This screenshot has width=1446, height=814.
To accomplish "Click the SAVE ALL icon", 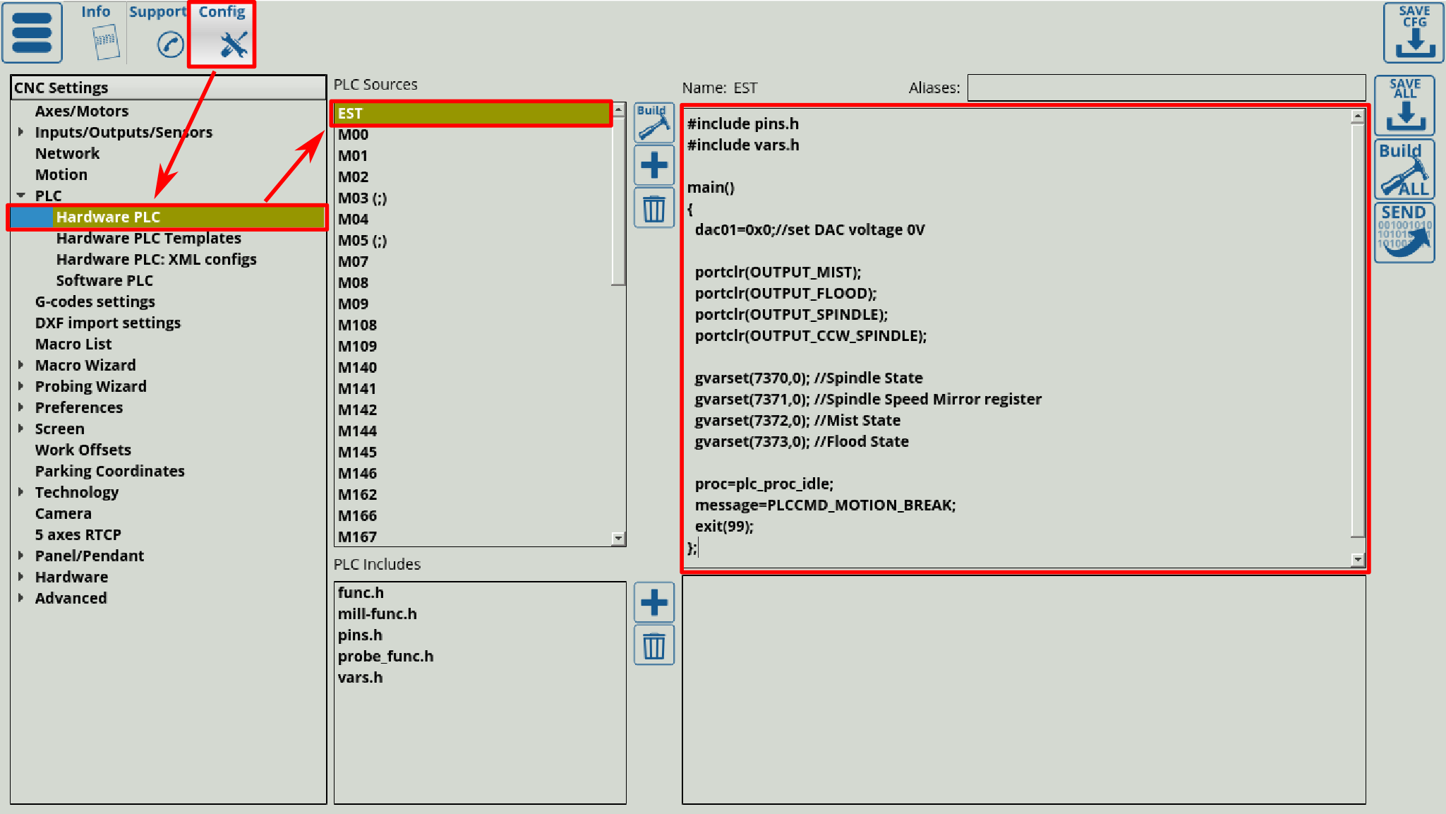I will click(1404, 106).
